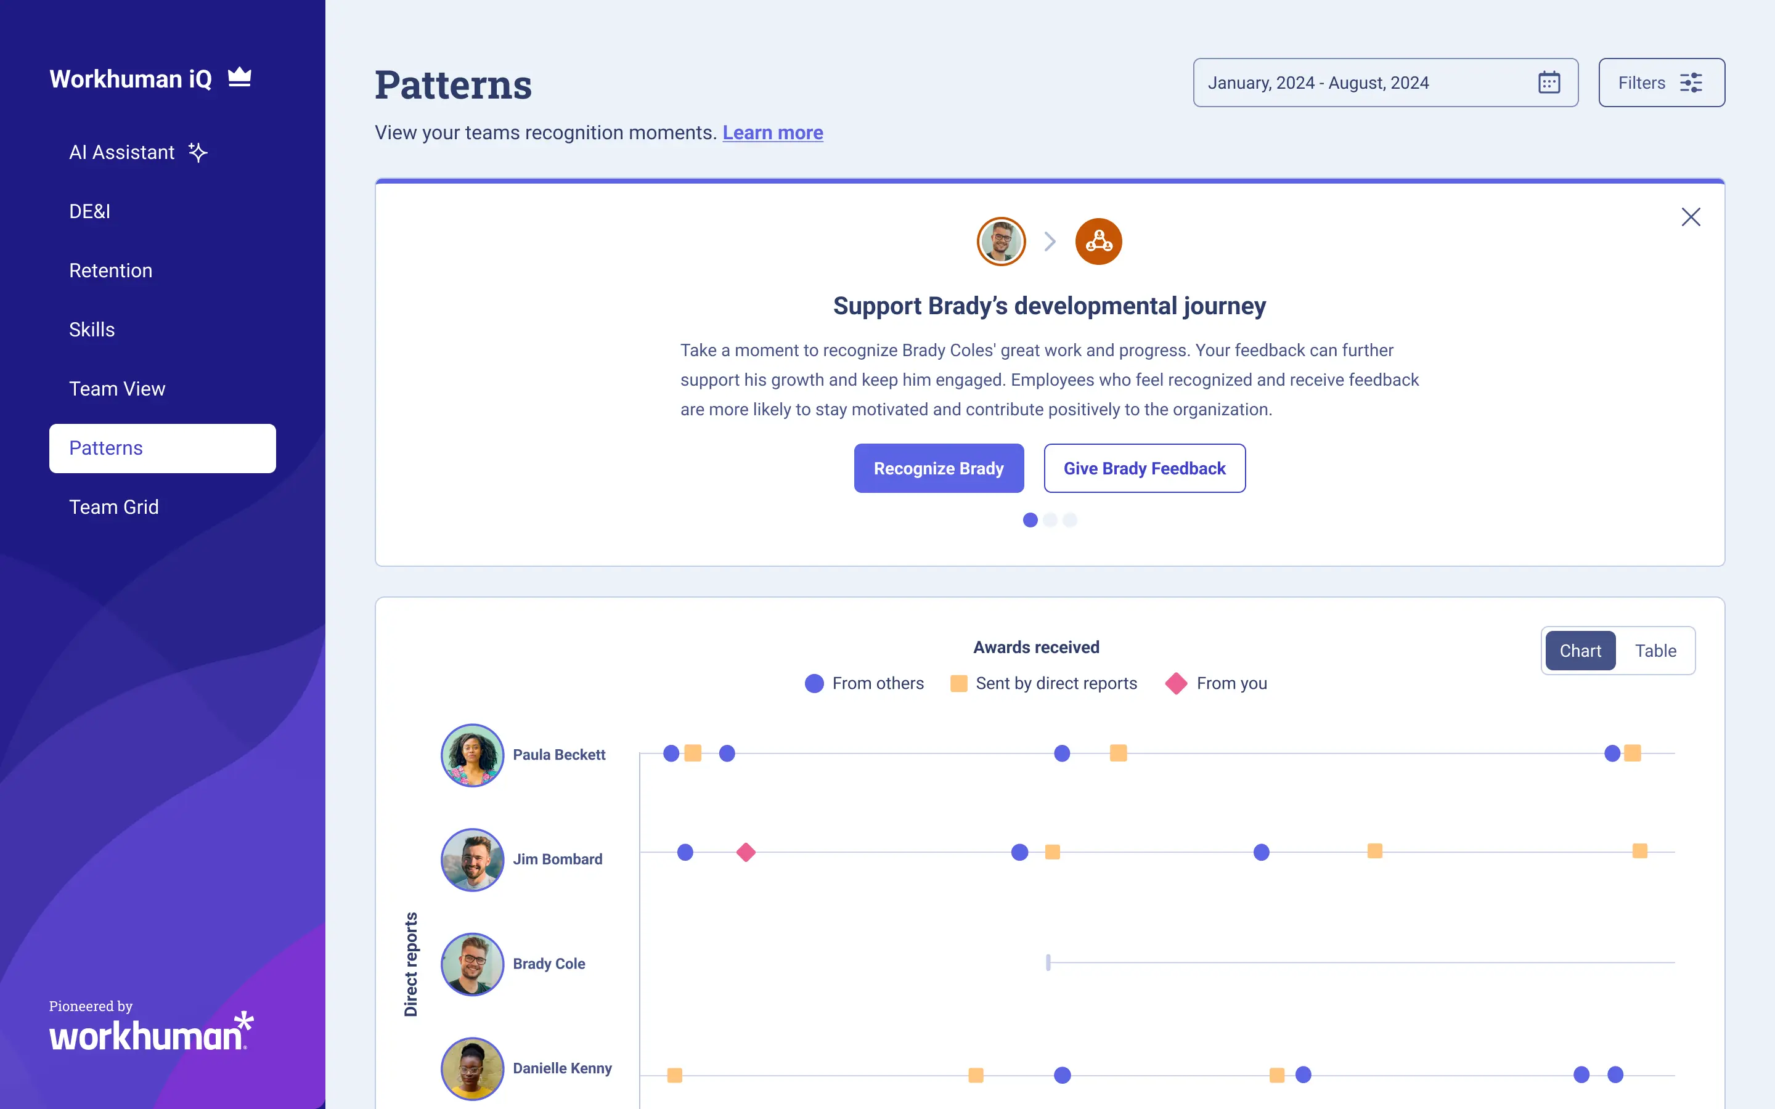The image size is (1775, 1109).
Task: Click the orange team network icon in the banner
Action: [x=1097, y=240]
